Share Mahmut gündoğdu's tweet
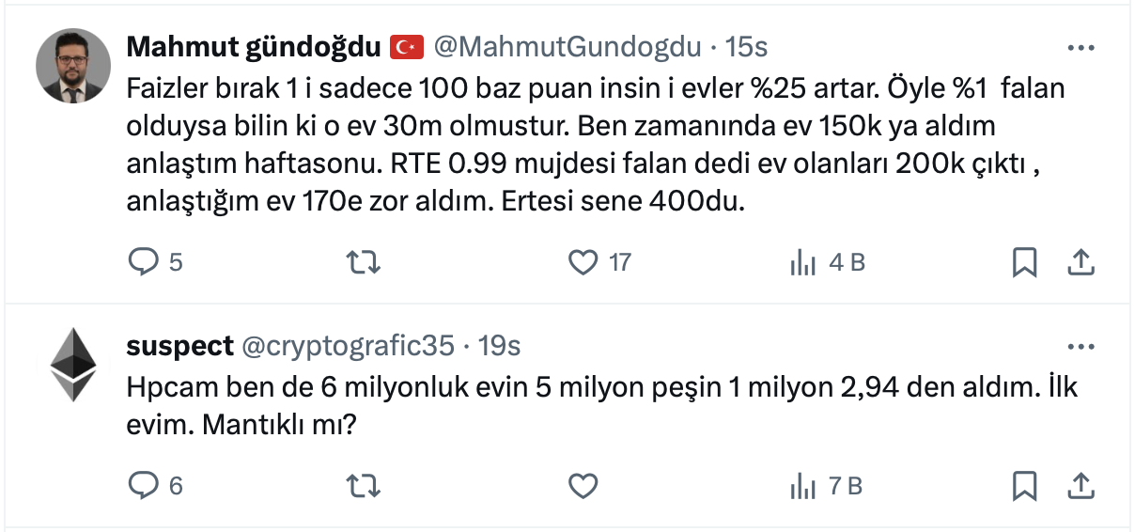1135x532 pixels. 1081,262
